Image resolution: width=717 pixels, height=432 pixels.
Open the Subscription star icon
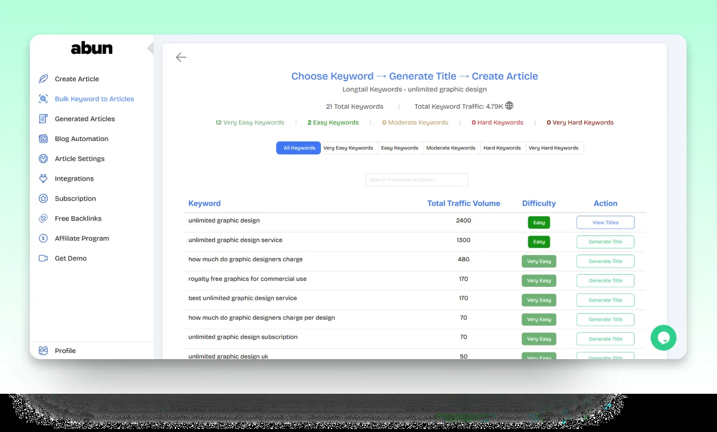tap(43, 198)
